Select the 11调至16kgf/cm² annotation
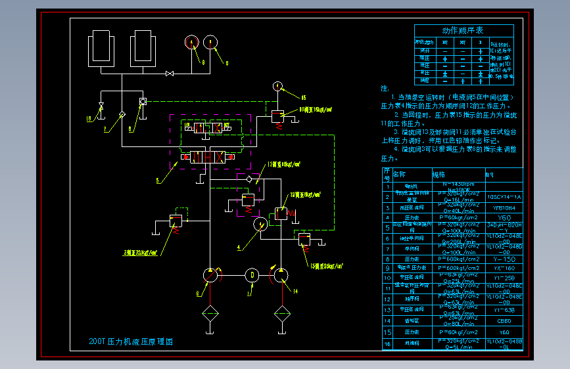This screenshot has width=570, height=369. 284,165
